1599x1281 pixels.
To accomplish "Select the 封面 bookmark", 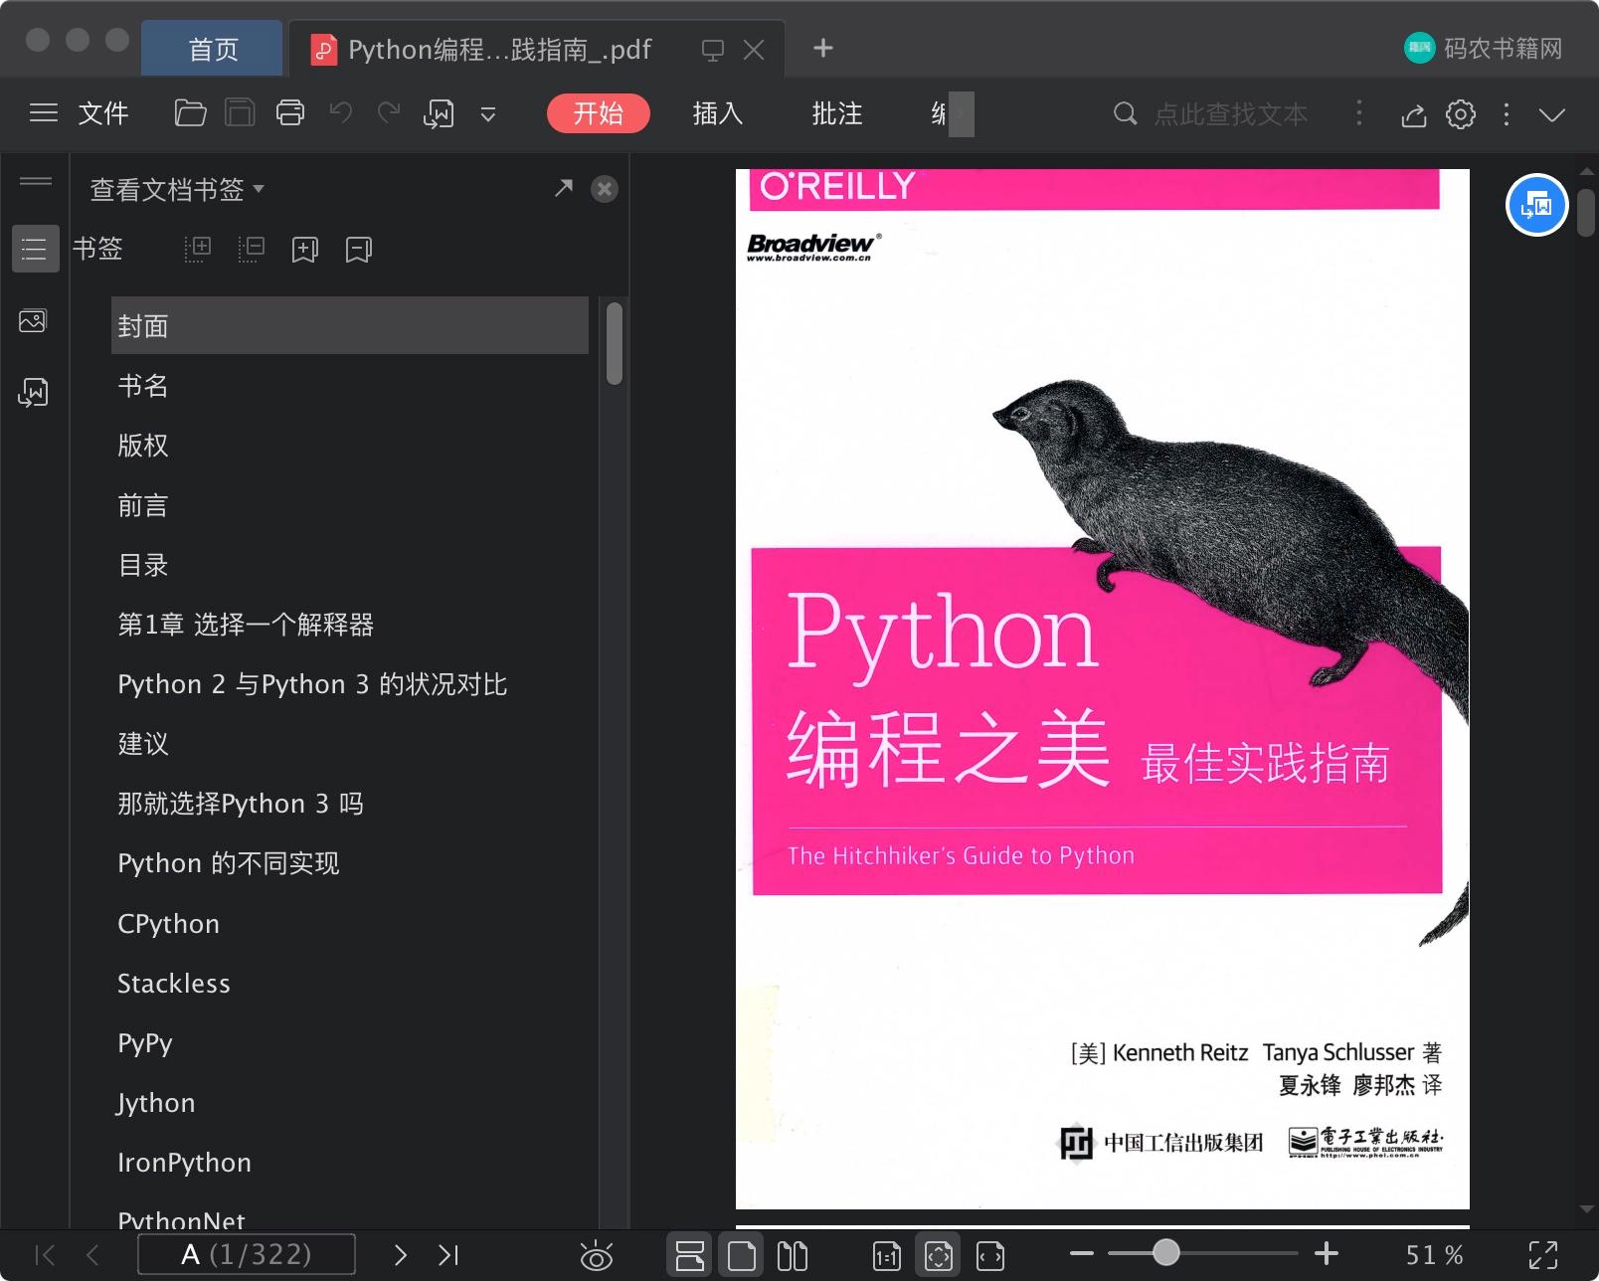I will (349, 325).
